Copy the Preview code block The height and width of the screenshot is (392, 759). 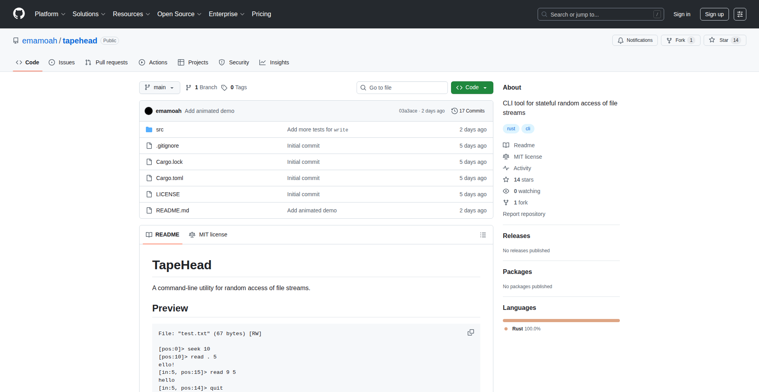[x=470, y=333]
